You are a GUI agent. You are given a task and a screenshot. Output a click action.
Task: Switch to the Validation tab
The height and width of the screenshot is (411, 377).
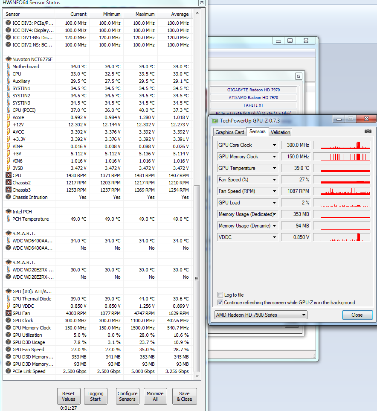[280, 132]
